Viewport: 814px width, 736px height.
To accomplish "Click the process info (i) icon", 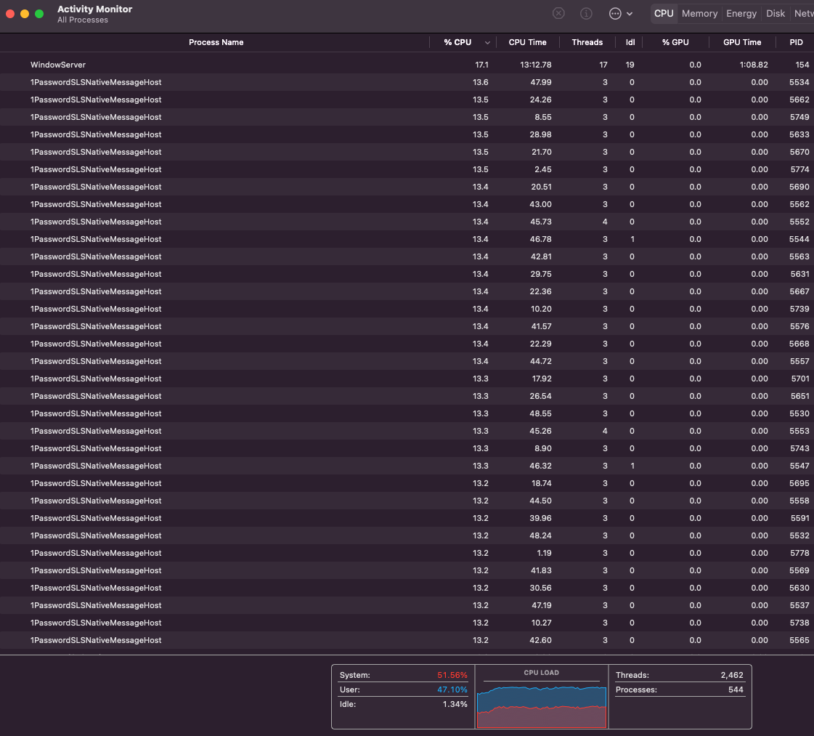I will click(x=586, y=14).
